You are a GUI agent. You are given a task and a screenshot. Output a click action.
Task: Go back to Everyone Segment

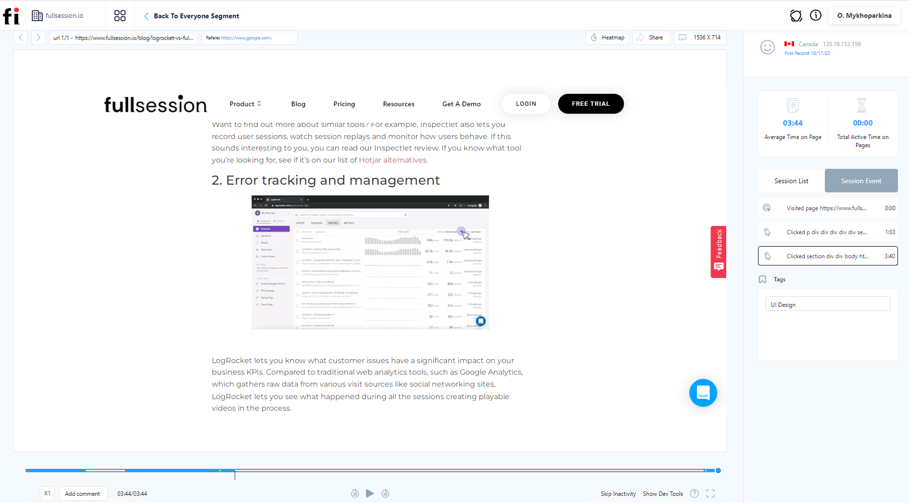(x=191, y=16)
